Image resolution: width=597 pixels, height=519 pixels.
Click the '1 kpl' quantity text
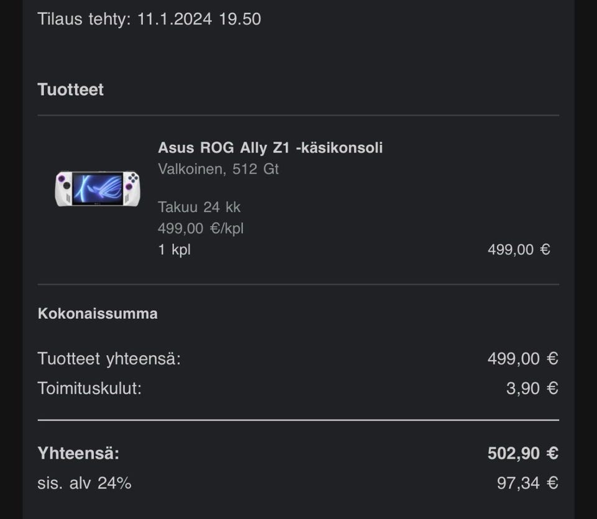coord(174,250)
